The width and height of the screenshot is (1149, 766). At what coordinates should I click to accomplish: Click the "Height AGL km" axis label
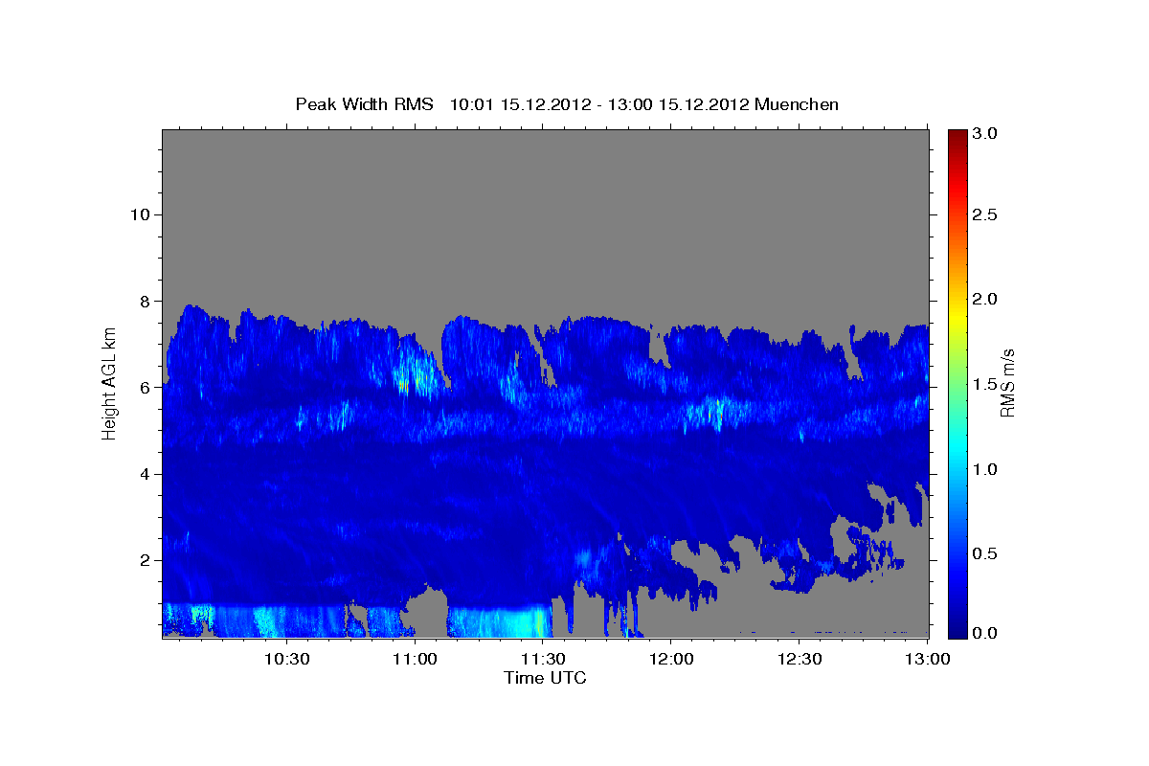pyautogui.click(x=109, y=382)
